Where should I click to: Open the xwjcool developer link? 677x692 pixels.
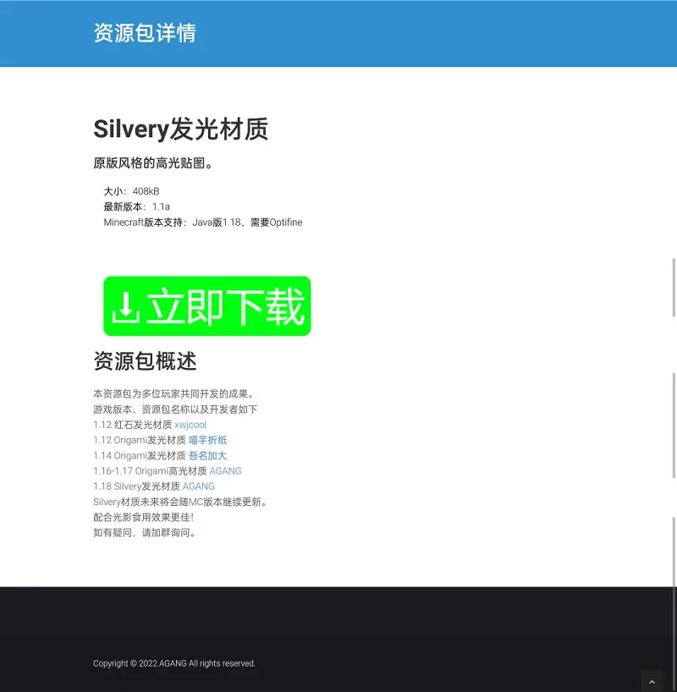point(190,425)
